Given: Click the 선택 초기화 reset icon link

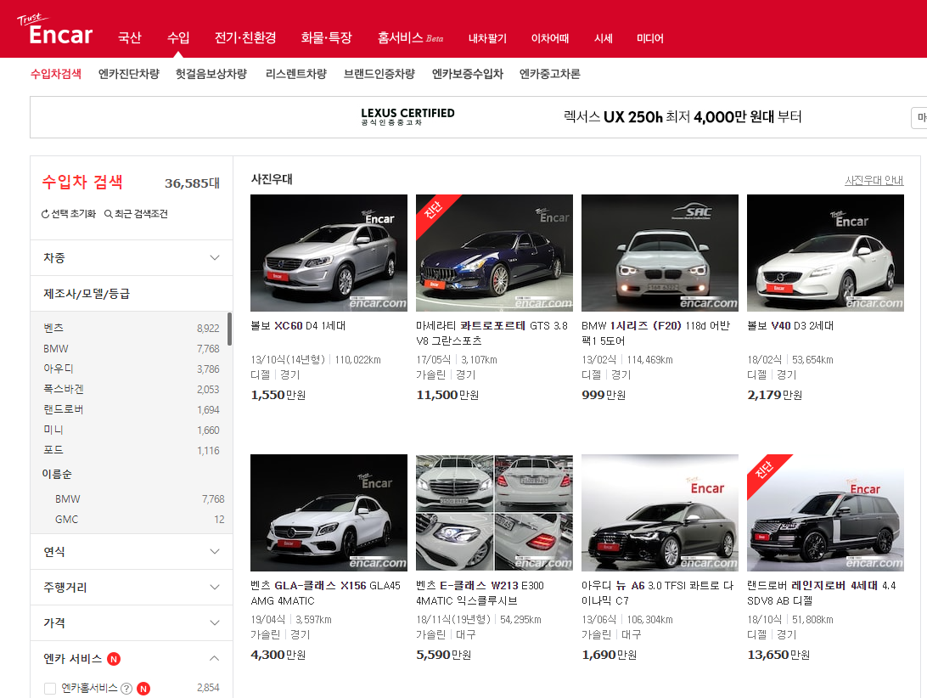Looking at the screenshot, I should point(69,213).
